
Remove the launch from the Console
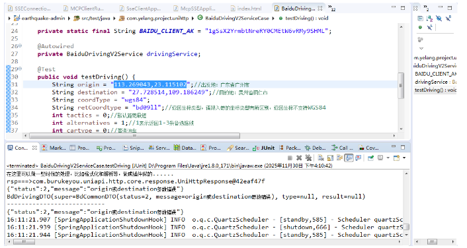point(299,158)
